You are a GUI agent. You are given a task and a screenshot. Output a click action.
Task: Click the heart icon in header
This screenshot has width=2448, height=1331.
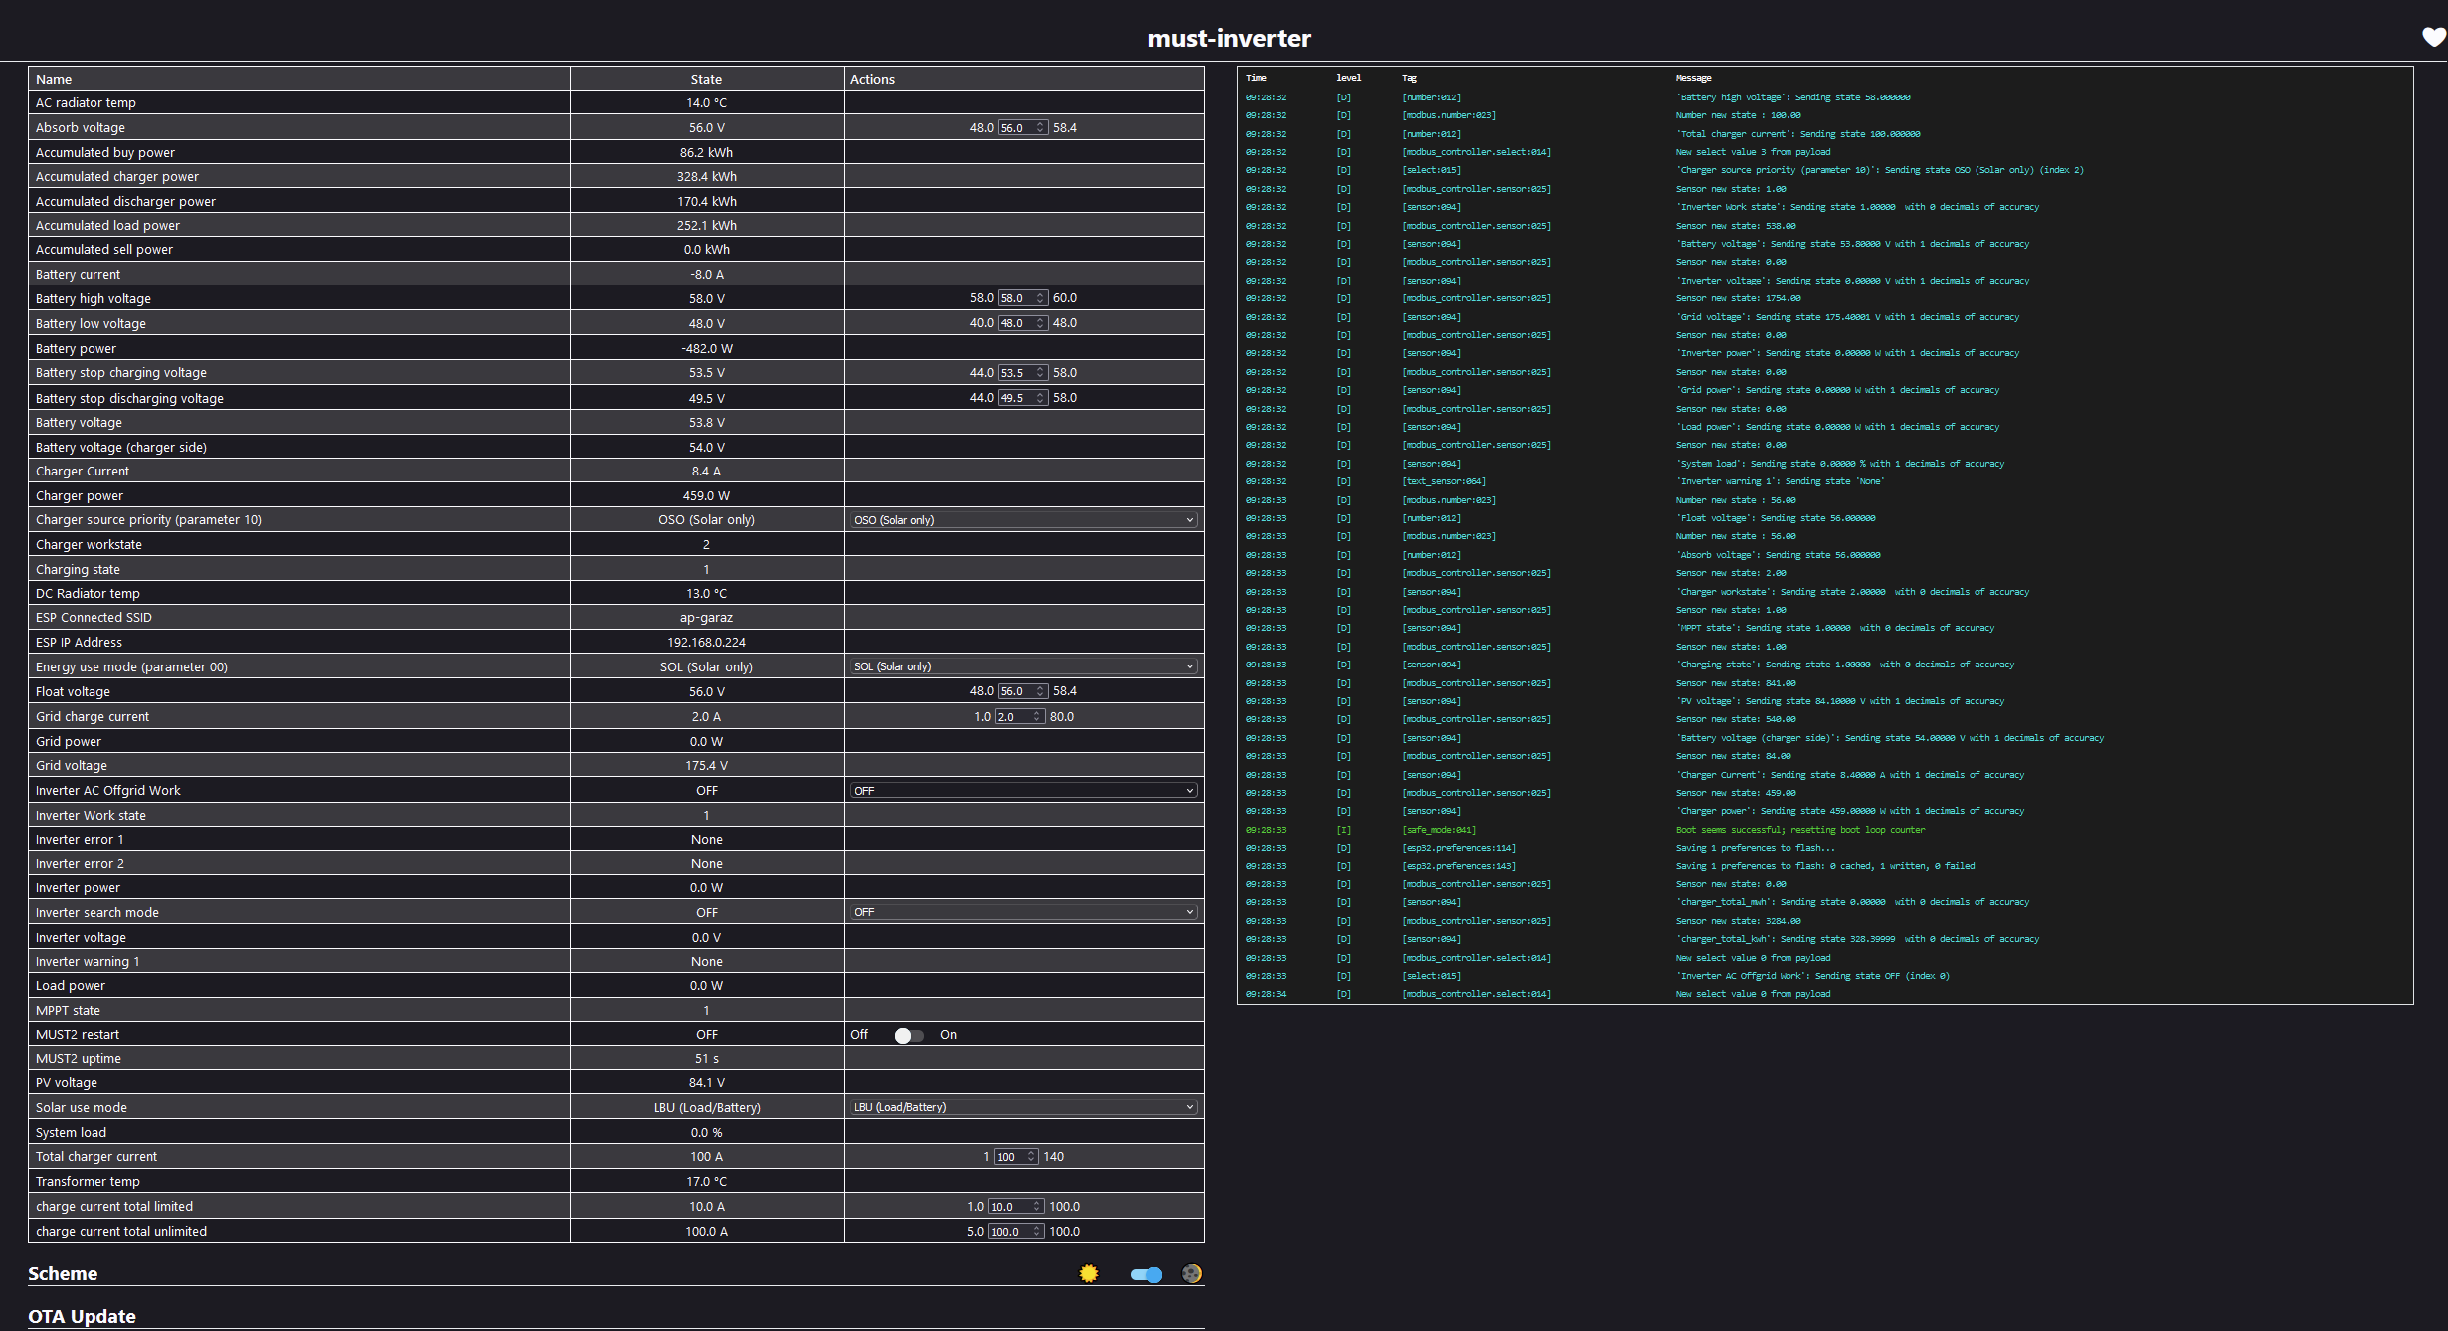tap(2433, 38)
